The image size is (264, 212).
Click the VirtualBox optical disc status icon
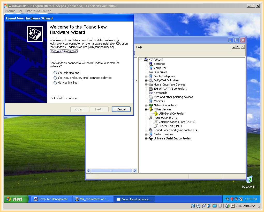point(198,206)
